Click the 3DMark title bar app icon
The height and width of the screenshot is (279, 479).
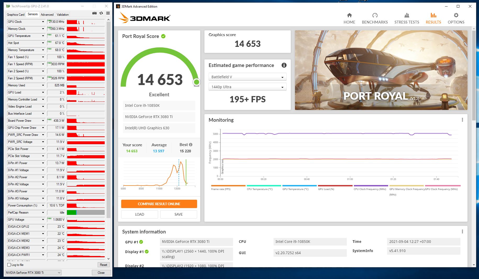[x=118, y=6]
